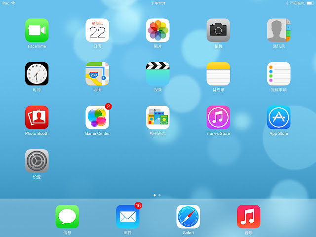Open the Settings gear app

coord(37,161)
